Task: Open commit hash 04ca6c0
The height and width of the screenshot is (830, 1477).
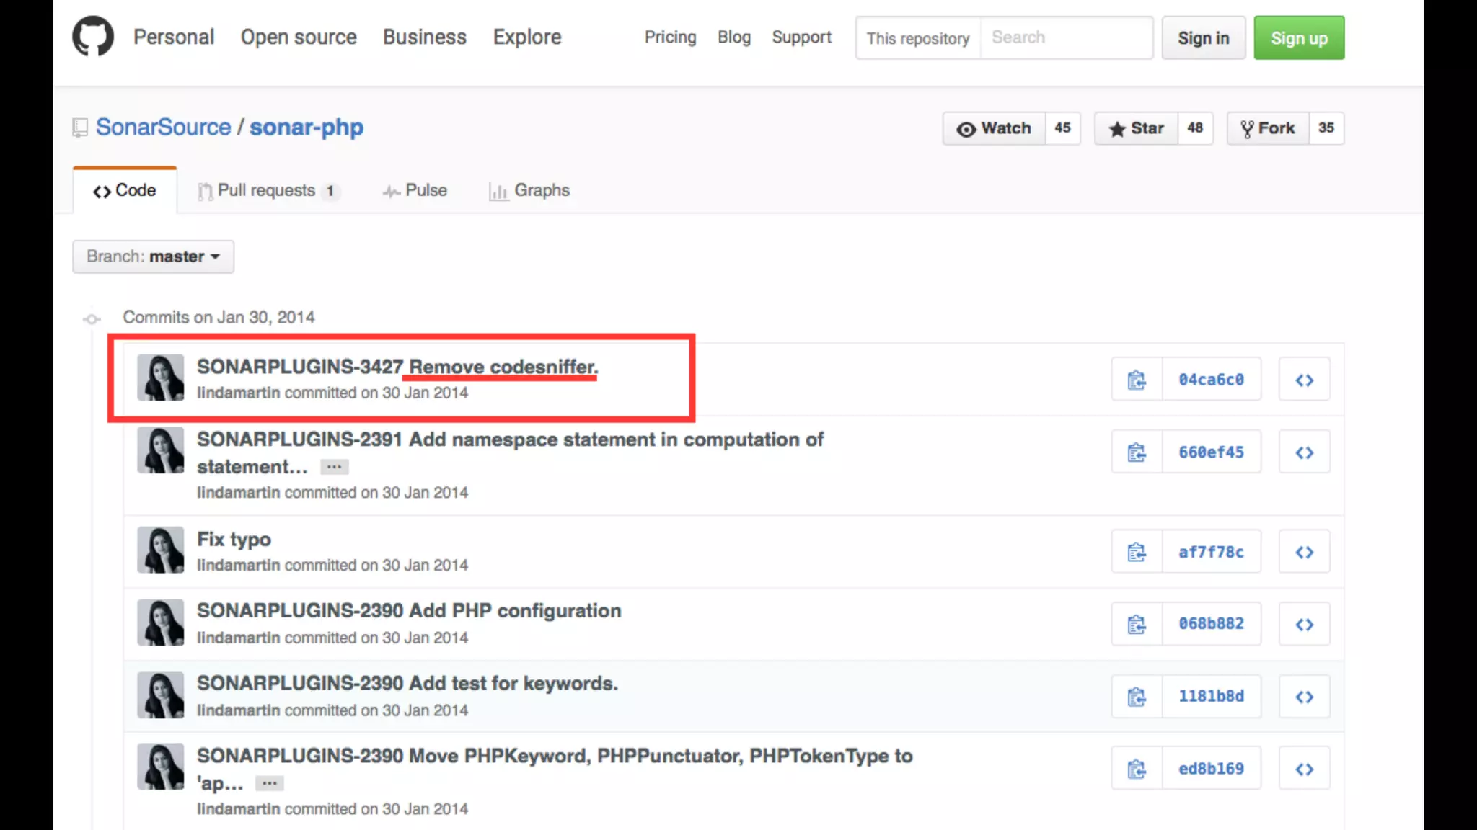Action: pos(1212,380)
